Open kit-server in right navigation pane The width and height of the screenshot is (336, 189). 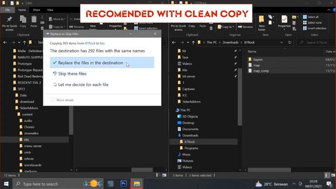click(188, 76)
